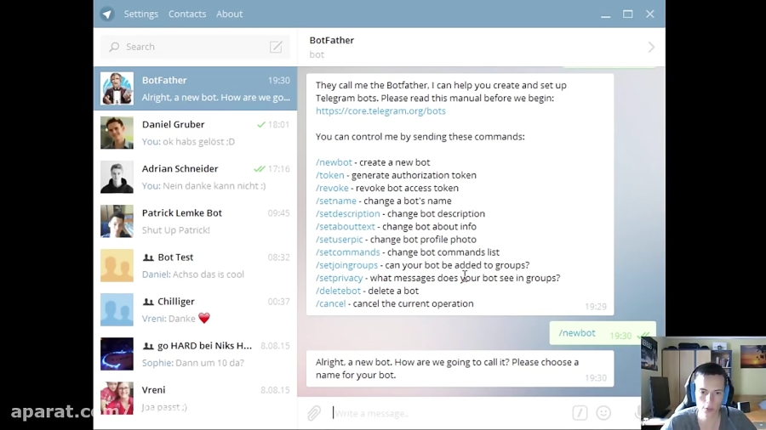Open BotFather avatar in chat list
Image resolution: width=766 pixels, height=430 pixels.
tap(117, 88)
